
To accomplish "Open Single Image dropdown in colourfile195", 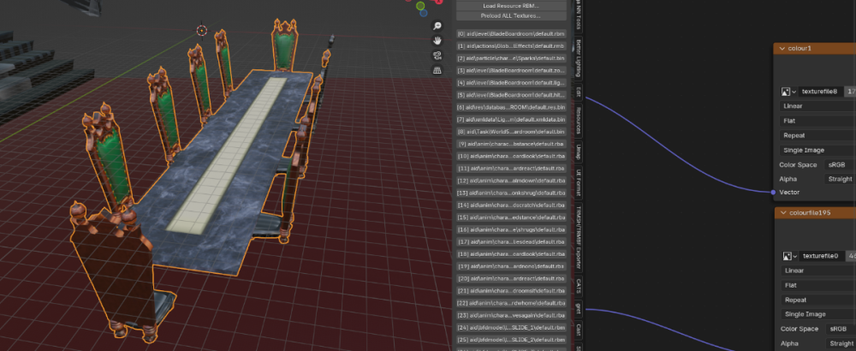I will coord(819,314).
